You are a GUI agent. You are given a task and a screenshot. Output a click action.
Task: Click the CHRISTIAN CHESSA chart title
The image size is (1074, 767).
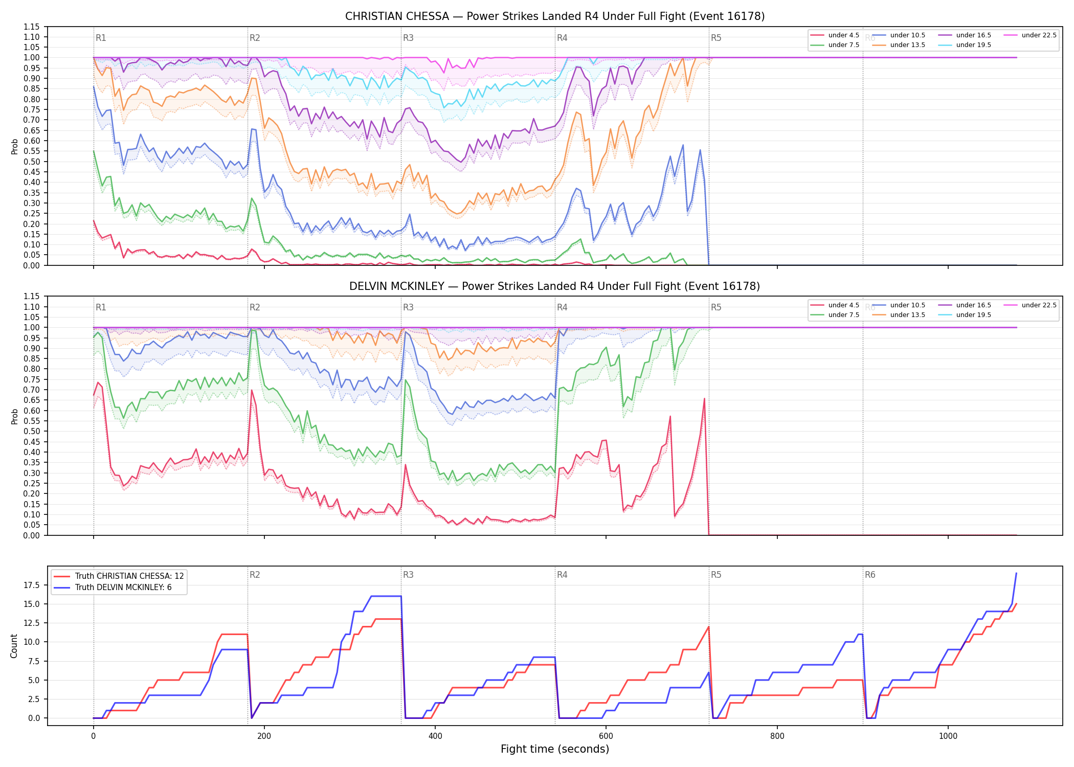tap(555, 16)
